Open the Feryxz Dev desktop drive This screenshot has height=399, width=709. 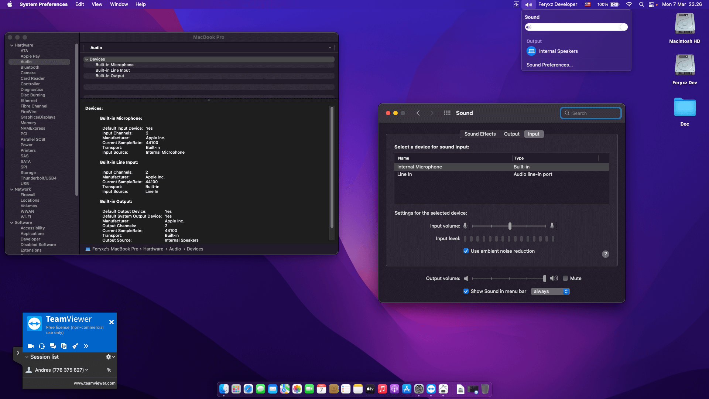tap(685, 69)
